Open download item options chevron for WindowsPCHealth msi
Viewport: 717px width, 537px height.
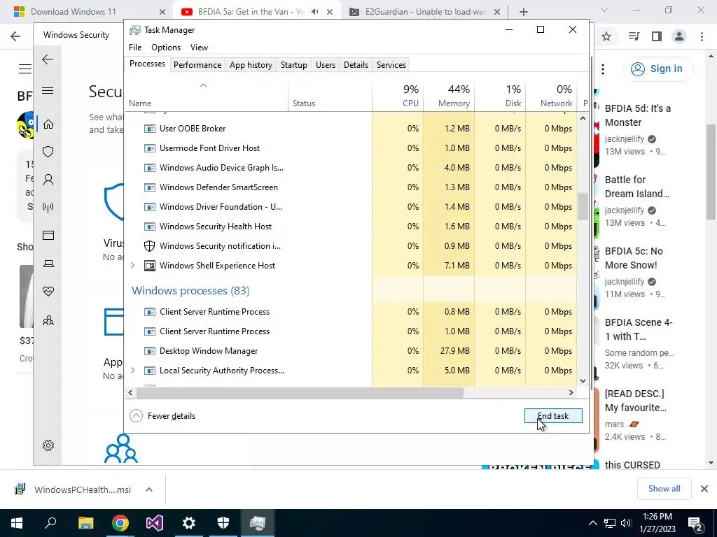[x=149, y=489]
